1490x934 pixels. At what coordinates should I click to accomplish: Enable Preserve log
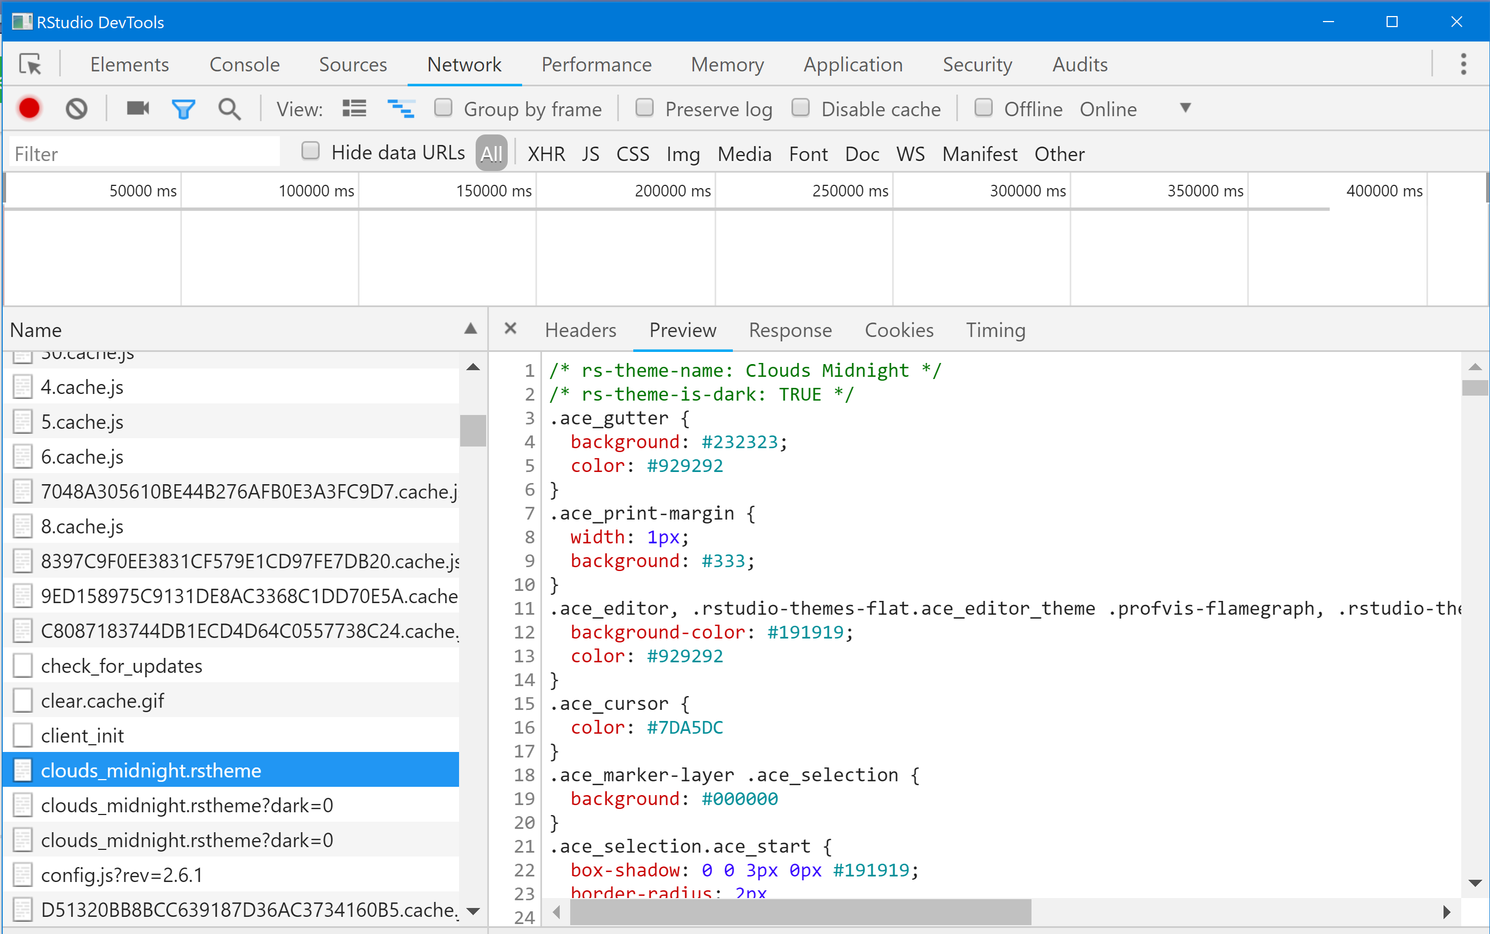[x=644, y=108]
